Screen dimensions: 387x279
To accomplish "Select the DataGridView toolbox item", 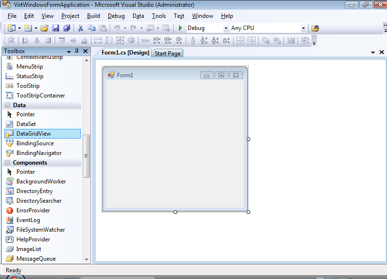I will click(33, 134).
